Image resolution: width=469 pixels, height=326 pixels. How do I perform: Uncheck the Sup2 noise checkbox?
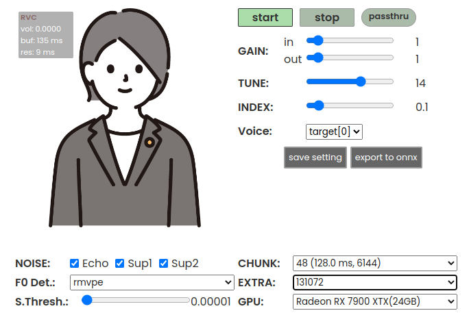(x=163, y=263)
